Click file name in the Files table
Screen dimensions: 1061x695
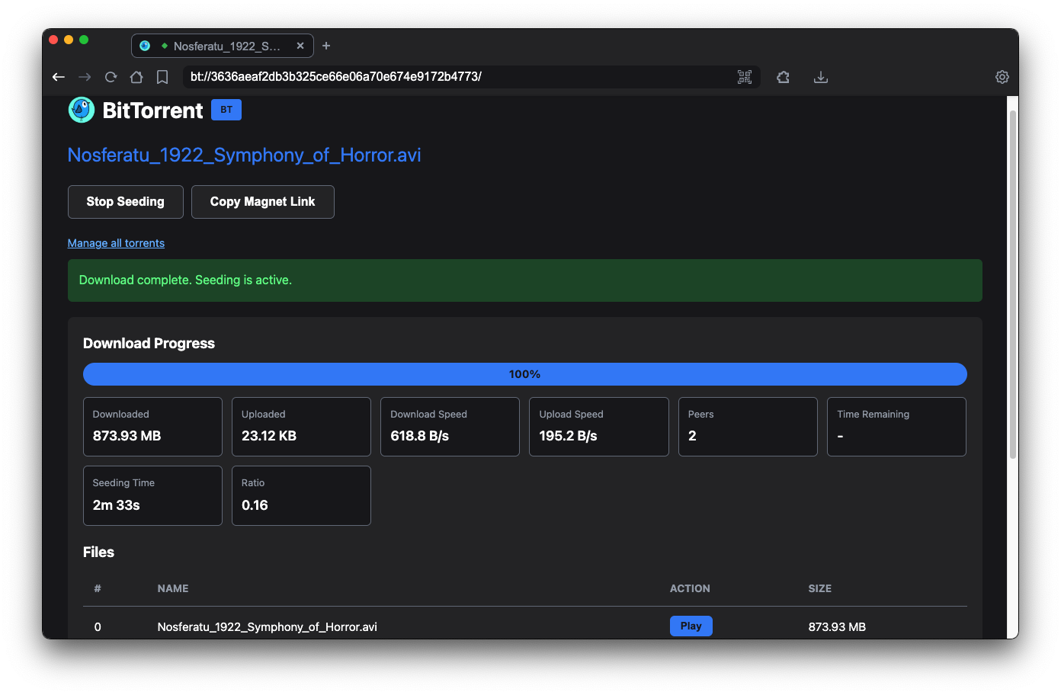pyautogui.click(x=268, y=627)
